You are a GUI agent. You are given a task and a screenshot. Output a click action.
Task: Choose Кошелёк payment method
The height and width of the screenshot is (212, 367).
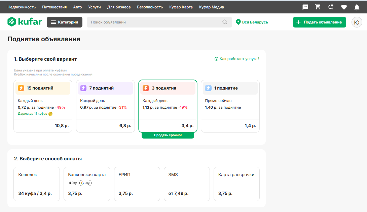tap(37, 184)
